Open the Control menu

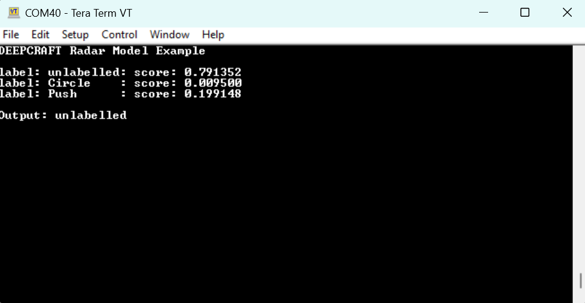tap(119, 35)
